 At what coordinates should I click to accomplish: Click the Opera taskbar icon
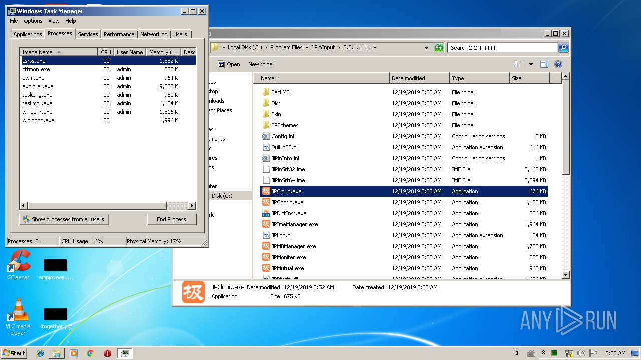(107, 353)
